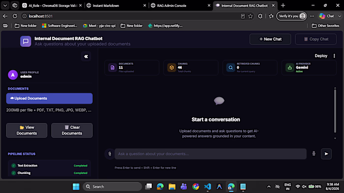The width and height of the screenshot is (344, 193).
Task: Click the Copy Chat button
Action: (315, 39)
